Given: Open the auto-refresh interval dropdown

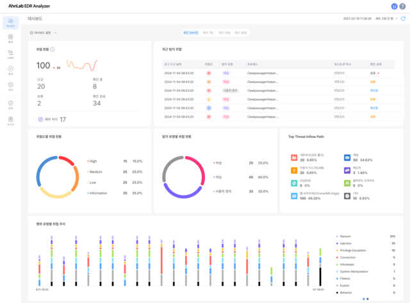Looking at the screenshot, I should click(386, 19).
